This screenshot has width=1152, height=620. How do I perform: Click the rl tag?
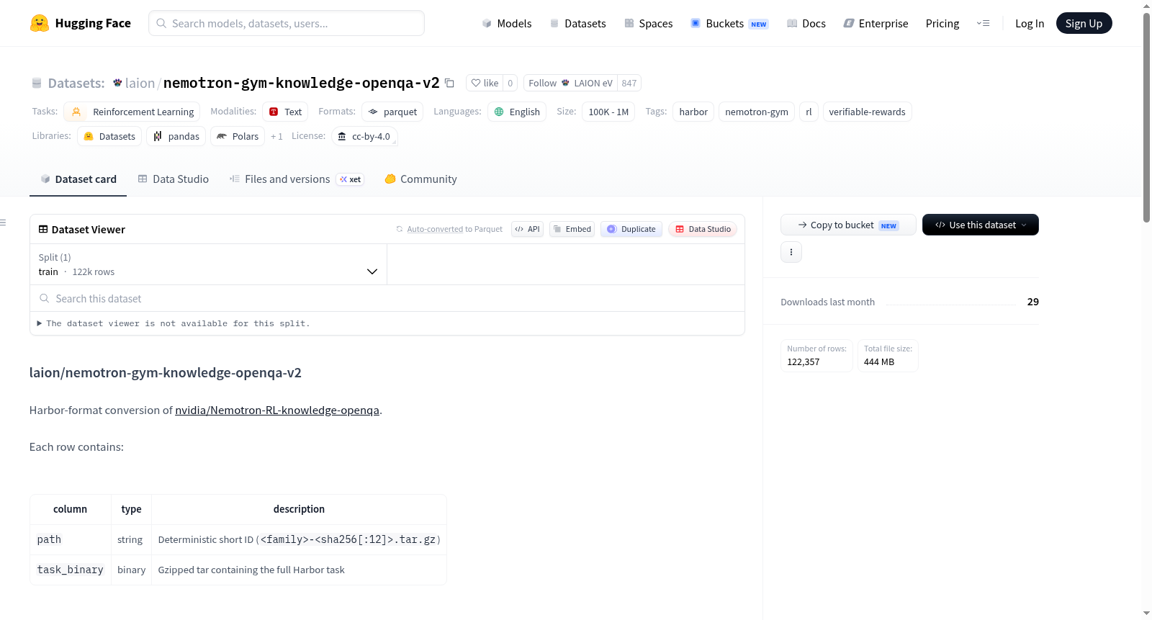pos(809,112)
